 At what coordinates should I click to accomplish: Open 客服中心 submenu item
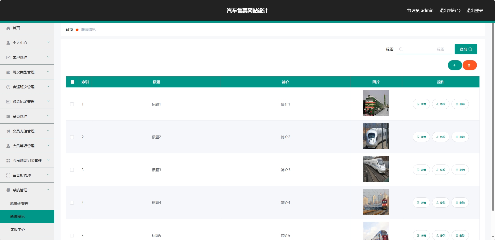tap(27, 229)
